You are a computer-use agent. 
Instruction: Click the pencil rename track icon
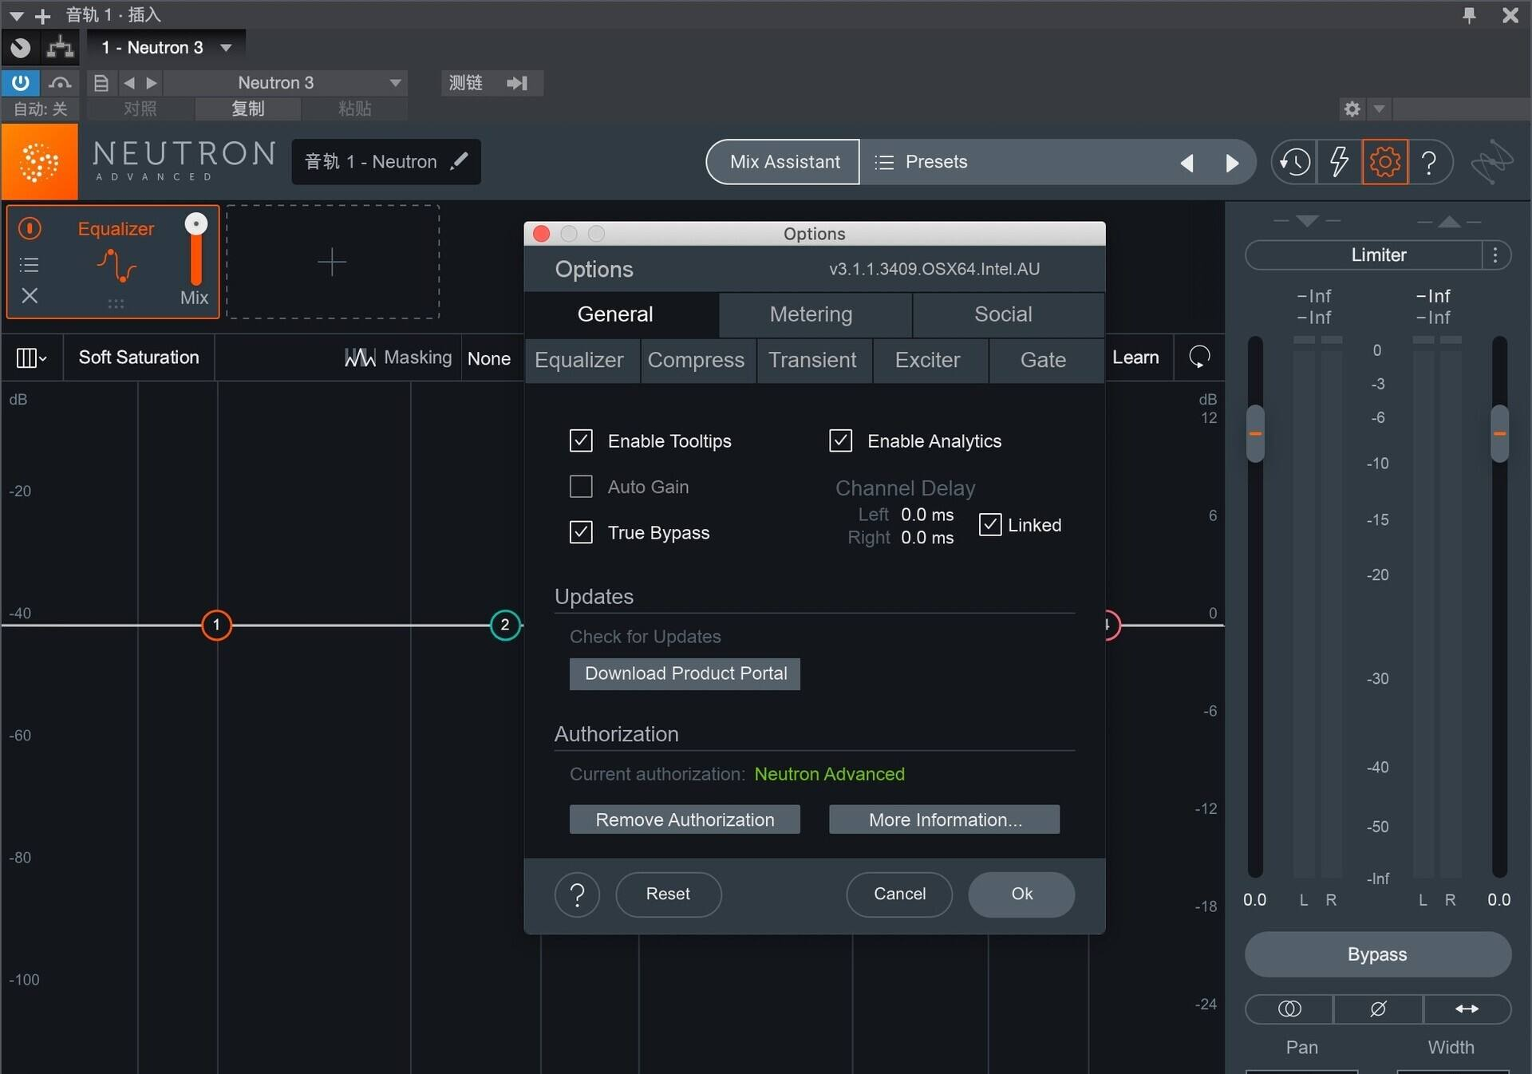tap(459, 161)
